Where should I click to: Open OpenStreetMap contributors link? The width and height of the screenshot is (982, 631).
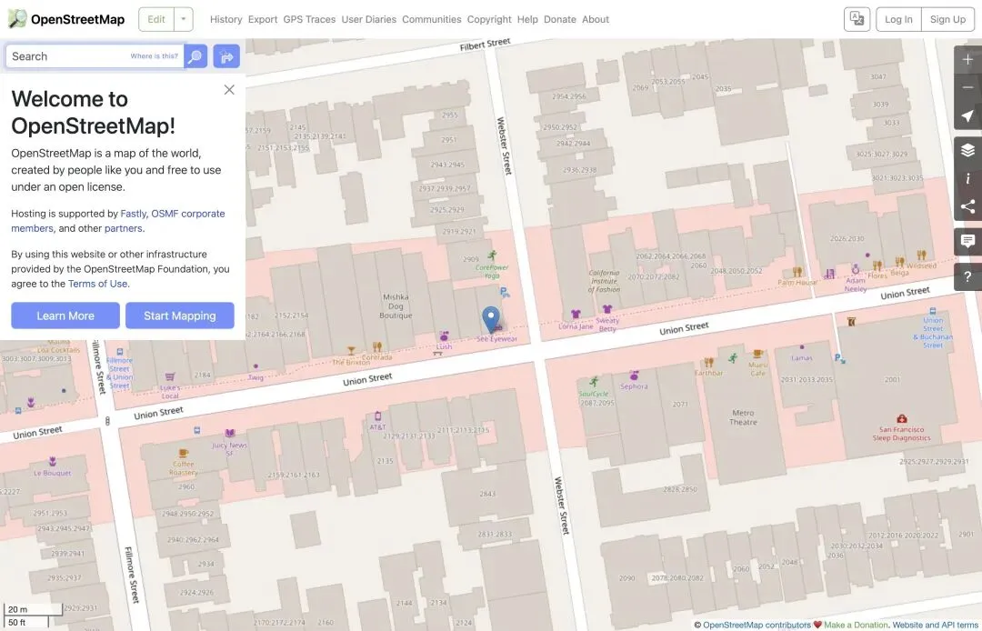click(x=757, y=625)
